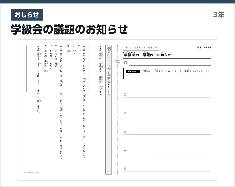Click question (1) 今回の学級会の議題 text
Screen dimensions: 235x187
(101, 71)
